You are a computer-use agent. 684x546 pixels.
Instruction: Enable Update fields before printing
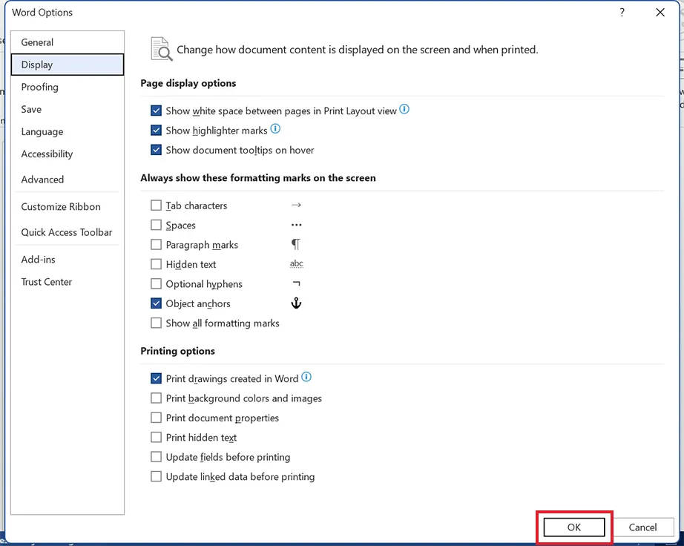157,457
